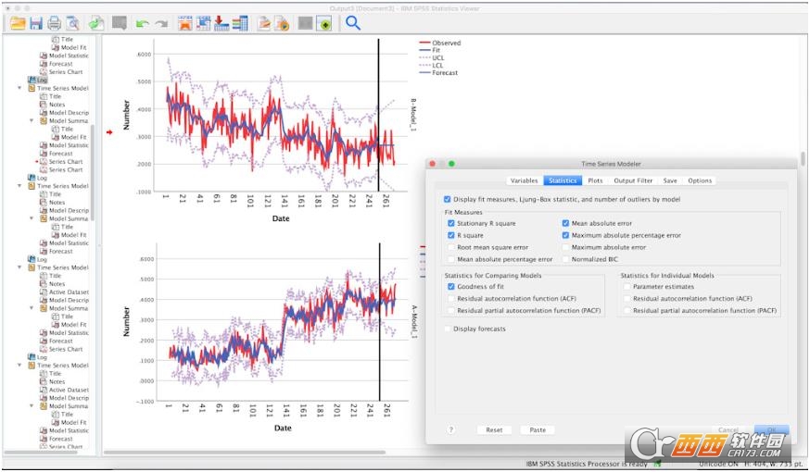The height and width of the screenshot is (472, 810).
Task: Click the outline pane horizontal scrollbar
Action: click(x=42, y=453)
